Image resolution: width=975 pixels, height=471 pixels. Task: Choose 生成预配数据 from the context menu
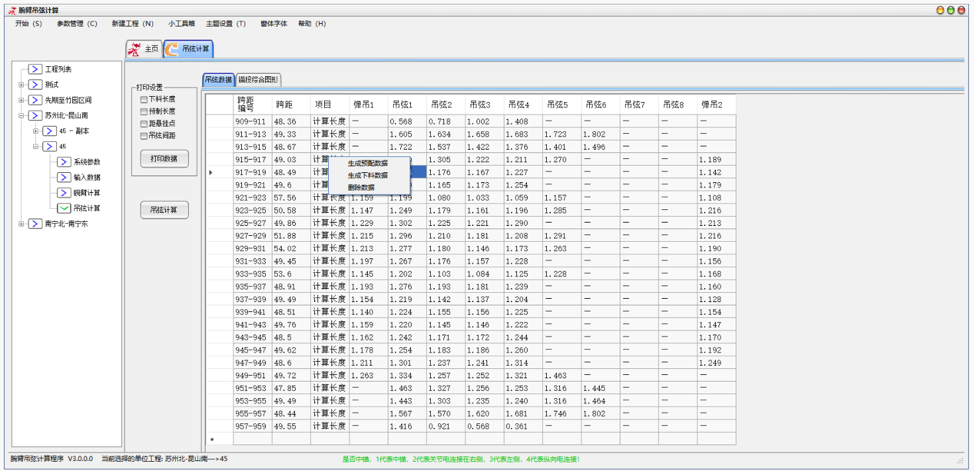(368, 164)
